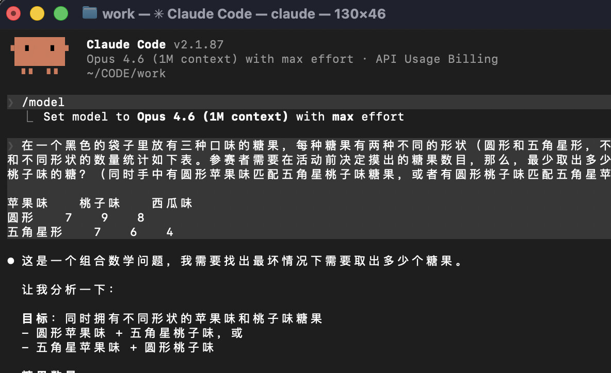This screenshot has width=611, height=373.
Task: Click the prompt chevron before the candy question
Action: (11, 145)
